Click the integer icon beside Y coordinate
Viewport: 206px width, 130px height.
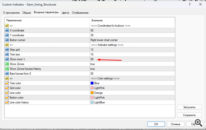click(x=7, y=35)
